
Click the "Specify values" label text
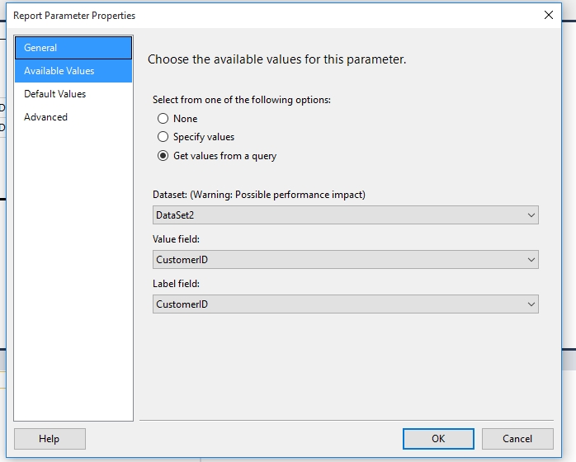[204, 137]
